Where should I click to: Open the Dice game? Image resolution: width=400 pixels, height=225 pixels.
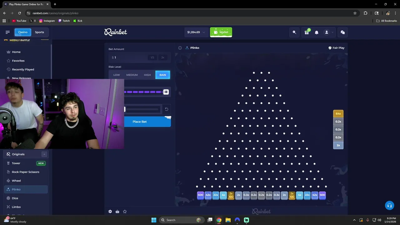tap(26, 198)
